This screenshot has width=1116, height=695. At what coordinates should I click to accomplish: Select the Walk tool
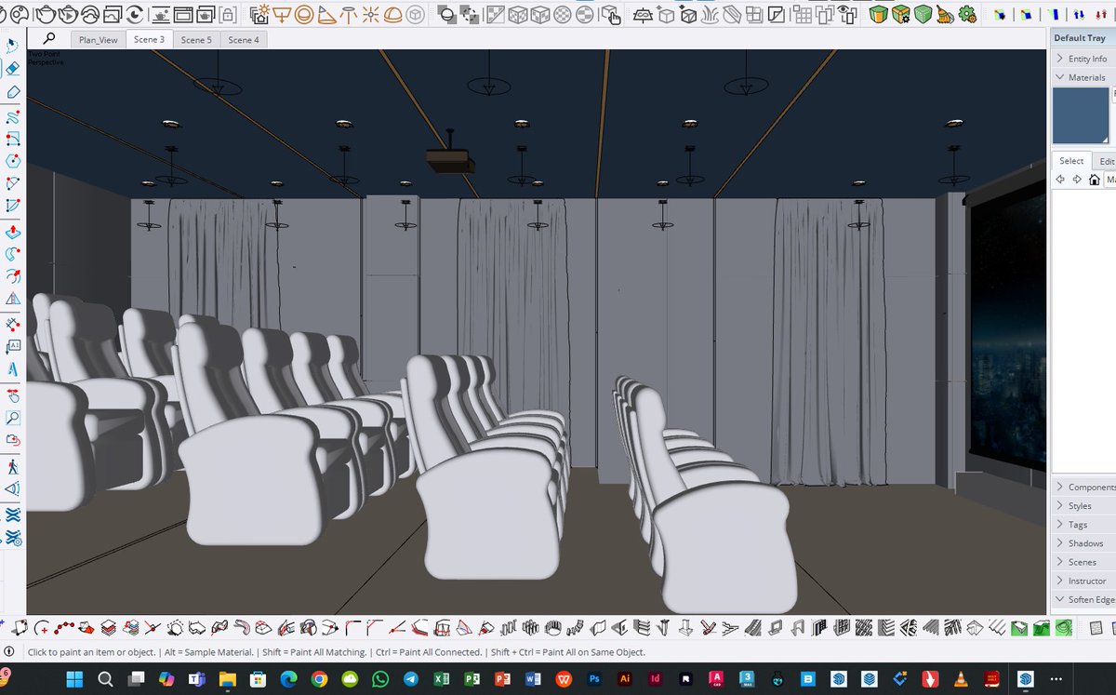pyautogui.click(x=13, y=467)
